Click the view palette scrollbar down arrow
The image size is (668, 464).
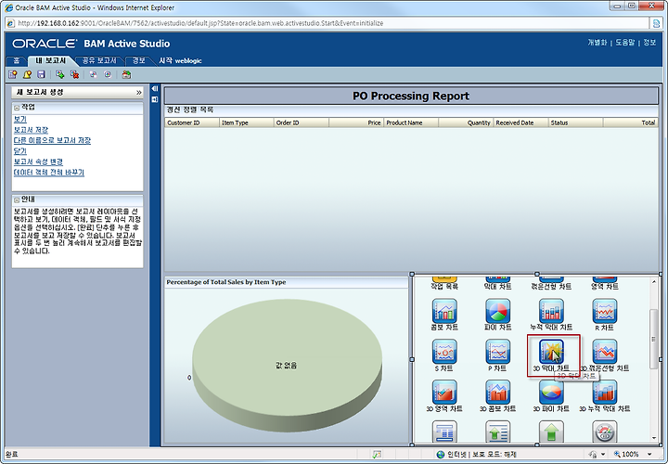pos(654,438)
